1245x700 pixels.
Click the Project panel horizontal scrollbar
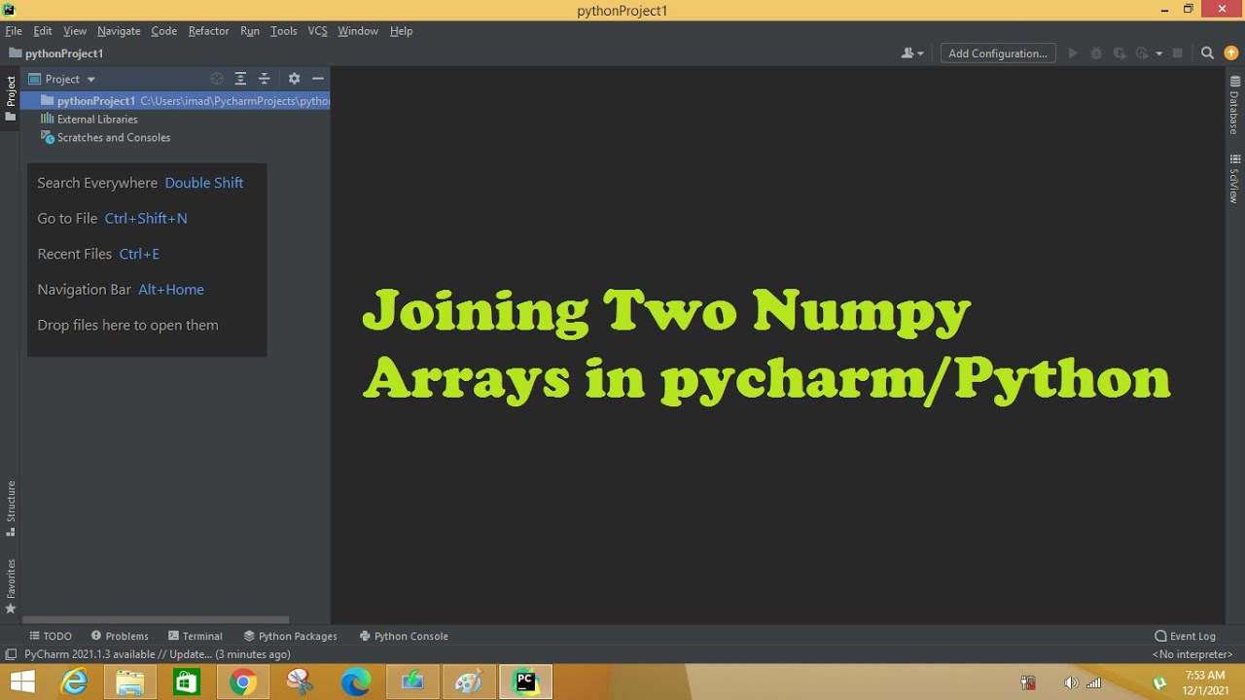click(156, 618)
